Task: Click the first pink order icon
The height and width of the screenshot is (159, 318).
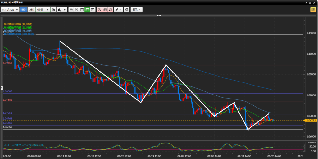Action: click(99, 10)
